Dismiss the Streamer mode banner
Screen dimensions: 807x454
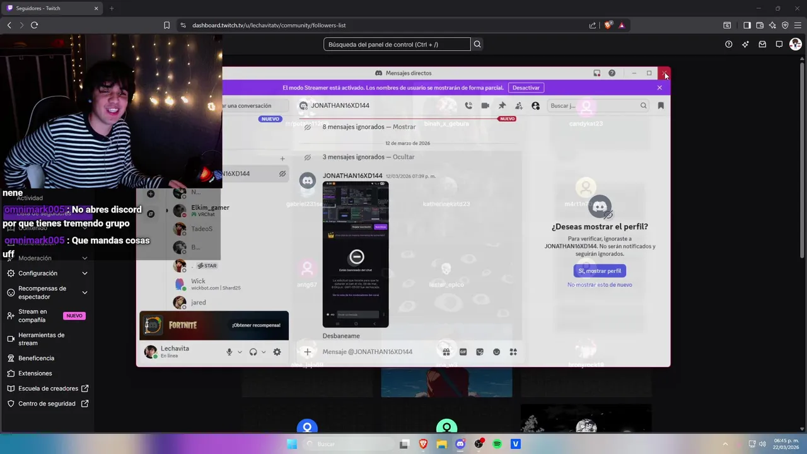[x=659, y=88]
